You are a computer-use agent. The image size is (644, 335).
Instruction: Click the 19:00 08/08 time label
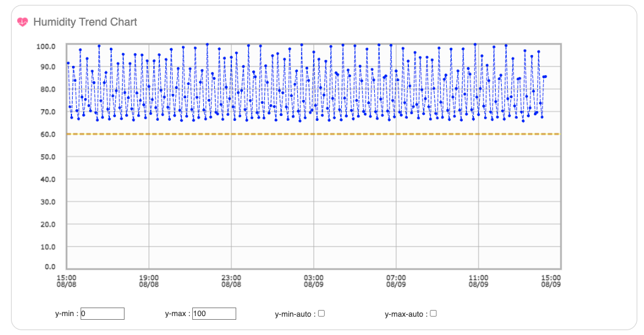click(x=149, y=281)
